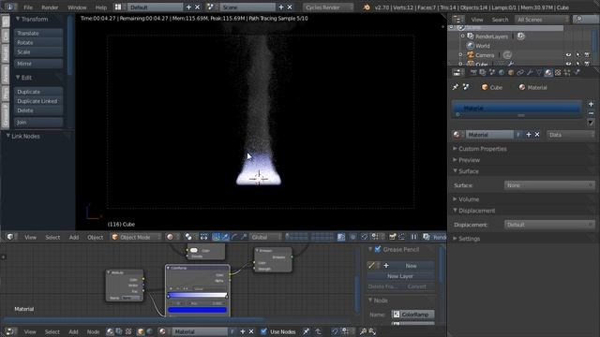Select Object shader nodes icon in node header
Viewport: 600px width, 337px height.
tap(141, 331)
